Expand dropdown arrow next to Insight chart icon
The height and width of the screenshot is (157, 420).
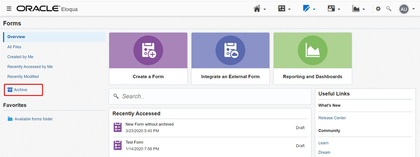364,9
